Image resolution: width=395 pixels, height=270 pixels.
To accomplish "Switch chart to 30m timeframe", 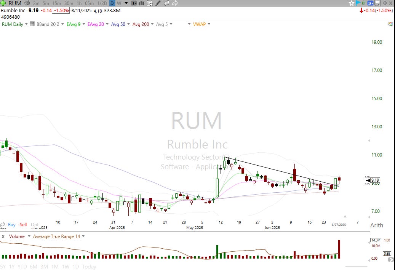I will [x=69, y=3].
